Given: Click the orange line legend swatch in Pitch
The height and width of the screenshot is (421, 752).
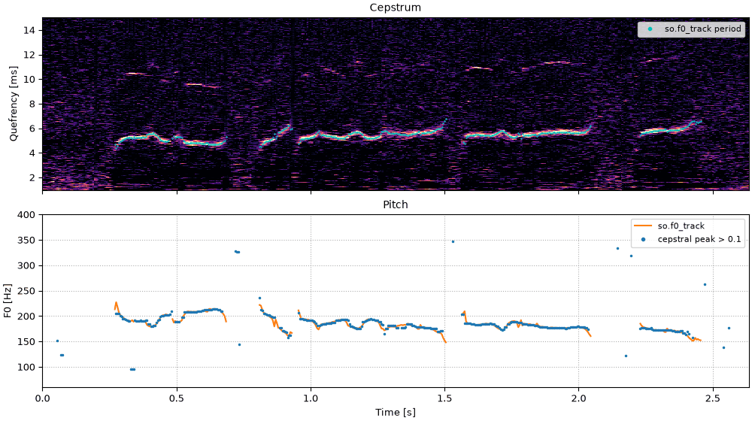Looking at the screenshot, I should click(643, 226).
